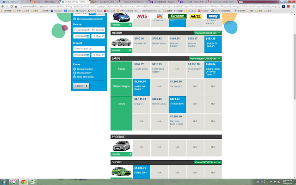Viewport: 296px width, 185px height.
Task: Click the taskbar clock
Action: point(287,182)
